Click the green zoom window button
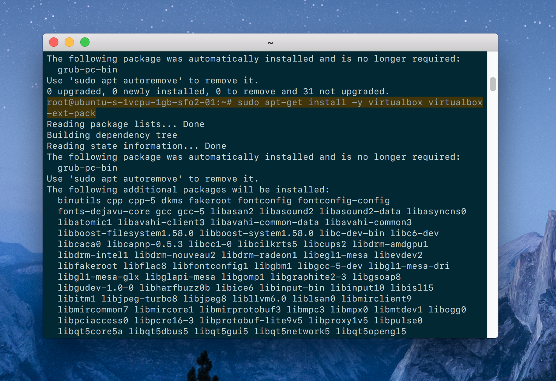Image resolution: width=556 pixels, height=381 pixels. [85, 42]
